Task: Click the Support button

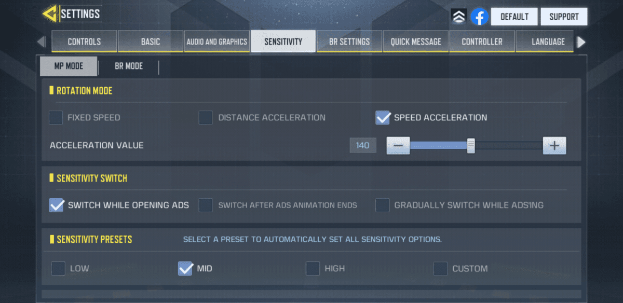Action: pos(564,17)
